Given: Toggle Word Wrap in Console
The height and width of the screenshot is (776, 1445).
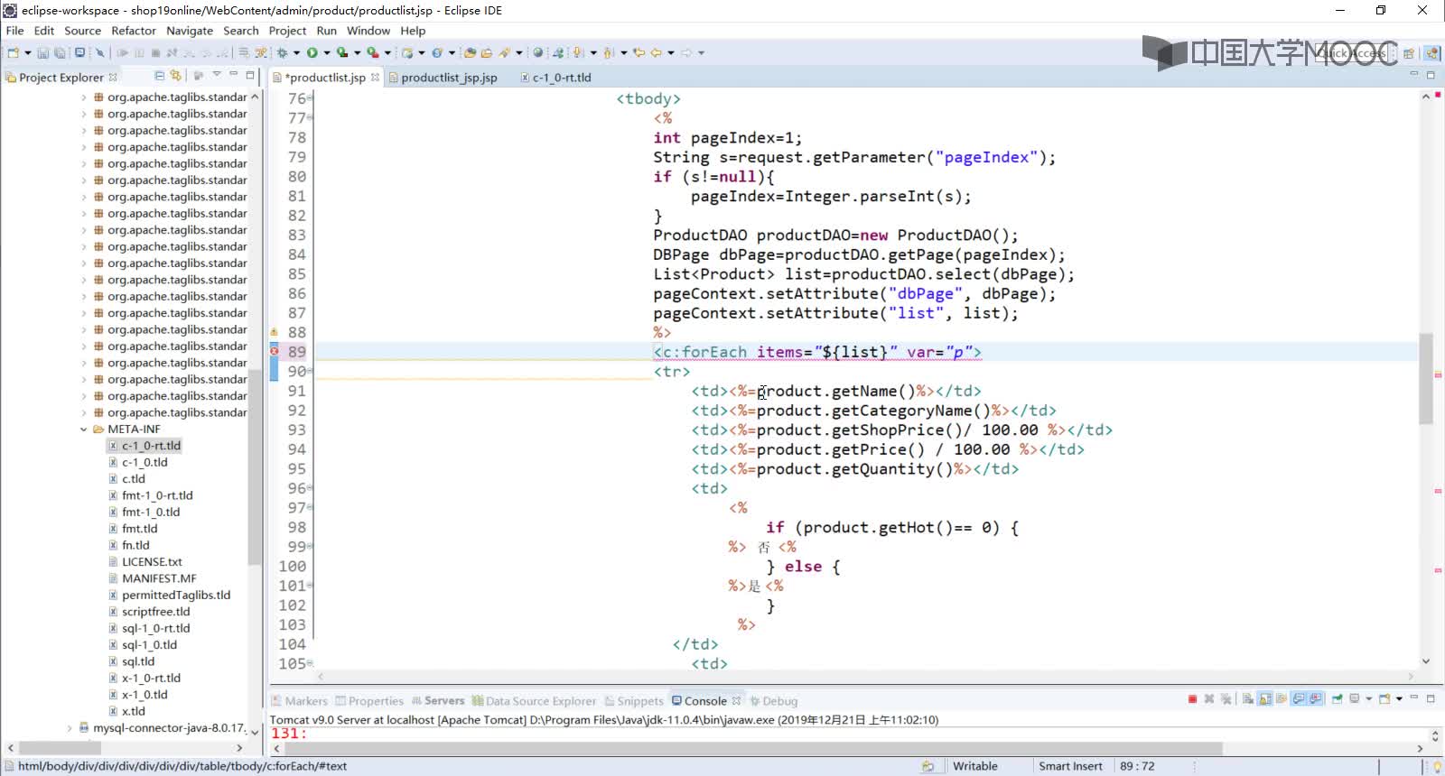Looking at the screenshot, I should point(1282,699).
